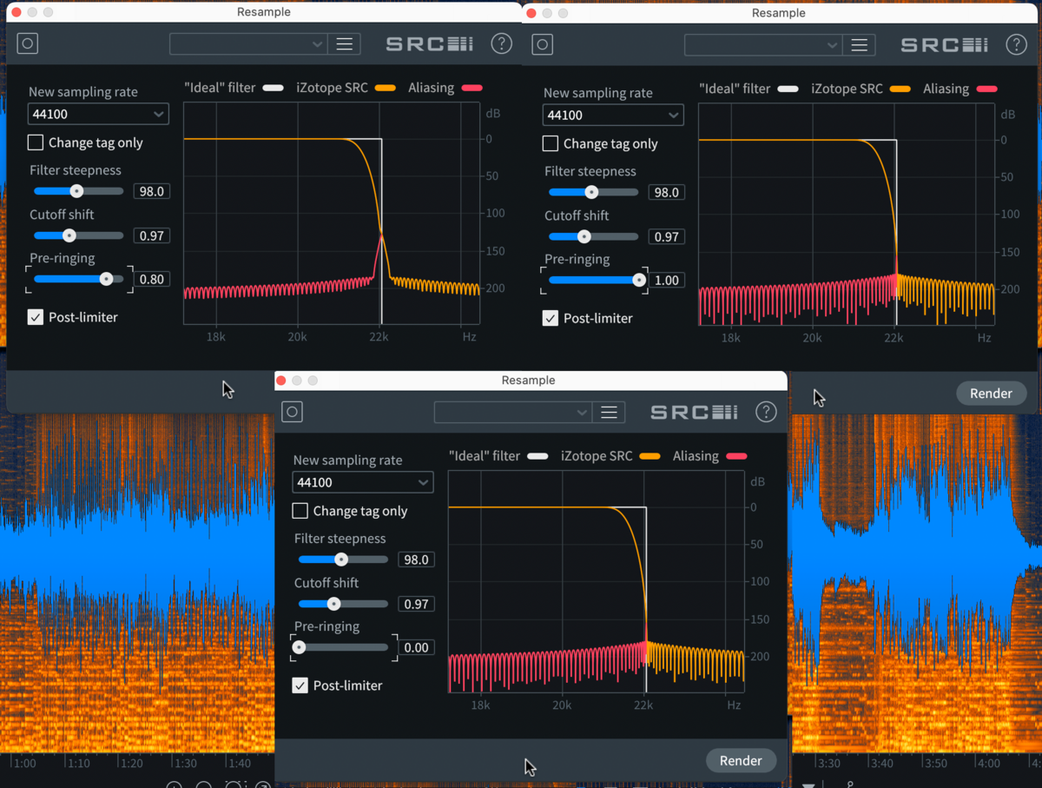Image resolution: width=1042 pixels, height=788 pixels.
Task: Click Pre-ringing slider handle in top-right window
Action: (639, 280)
